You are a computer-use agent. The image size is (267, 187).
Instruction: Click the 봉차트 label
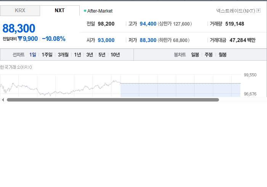[180, 55]
